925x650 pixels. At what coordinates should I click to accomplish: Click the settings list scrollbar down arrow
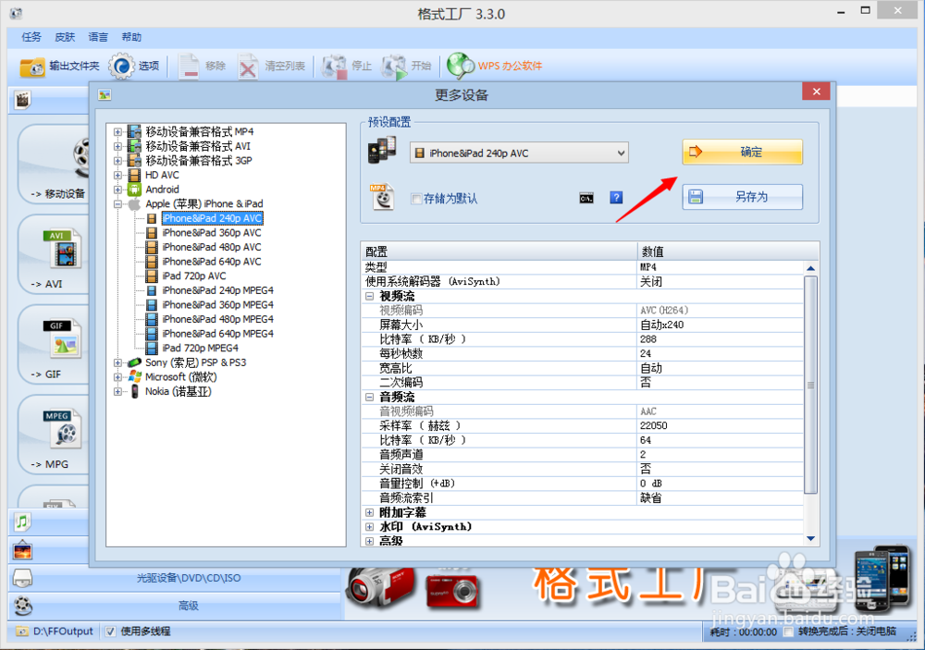tap(810, 538)
